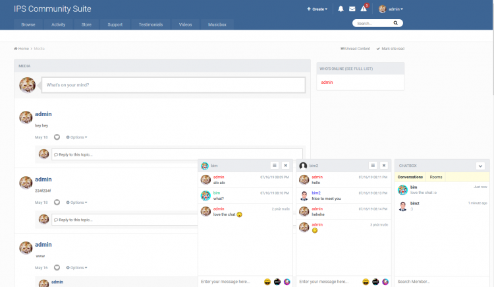494x287 pixels.
Task: Expand the Create dropdown menu
Action: (317, 9)
